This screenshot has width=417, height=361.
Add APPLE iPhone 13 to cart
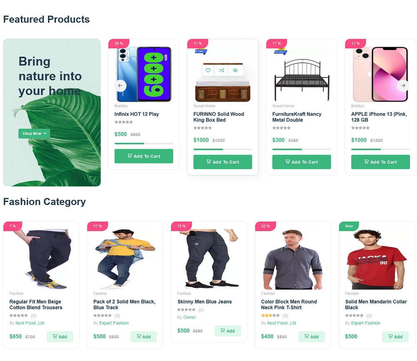pyautogui.click(x=380, y=162)
